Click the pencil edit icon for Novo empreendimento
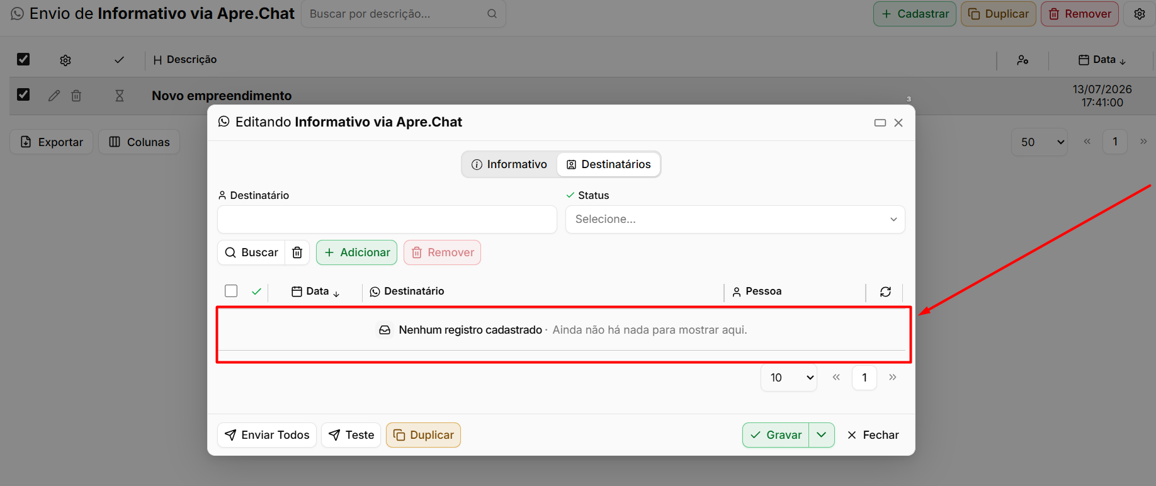The width and height of the screenshot is (1156, 486). pyautogui.click(x=54, y=96)
